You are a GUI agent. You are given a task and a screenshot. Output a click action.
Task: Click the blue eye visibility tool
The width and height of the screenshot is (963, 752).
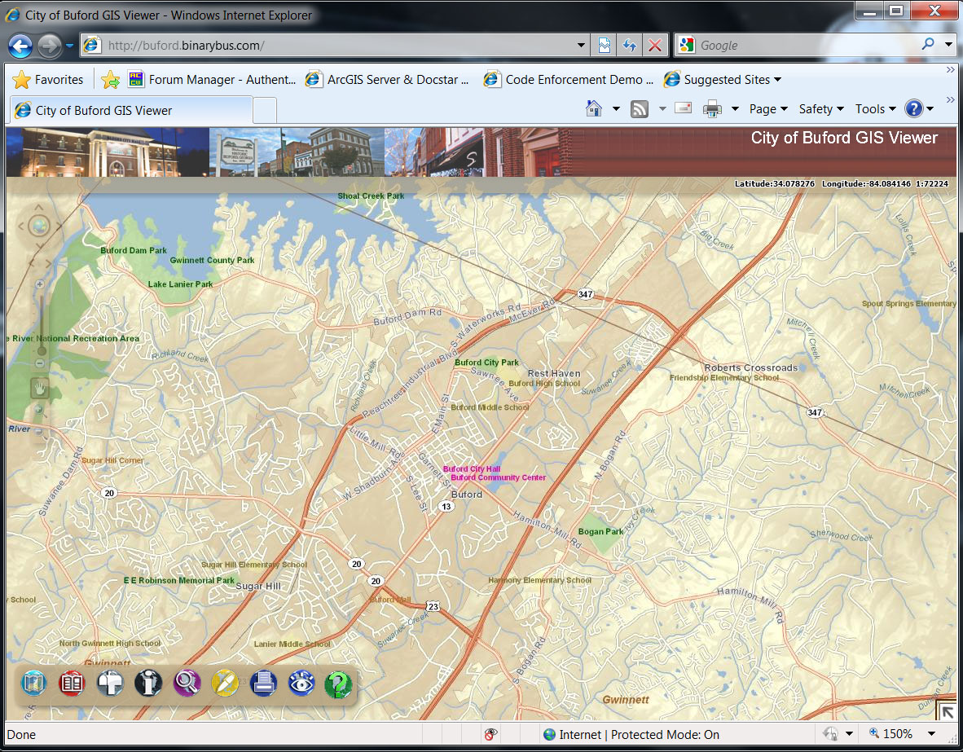coord(301,684)
